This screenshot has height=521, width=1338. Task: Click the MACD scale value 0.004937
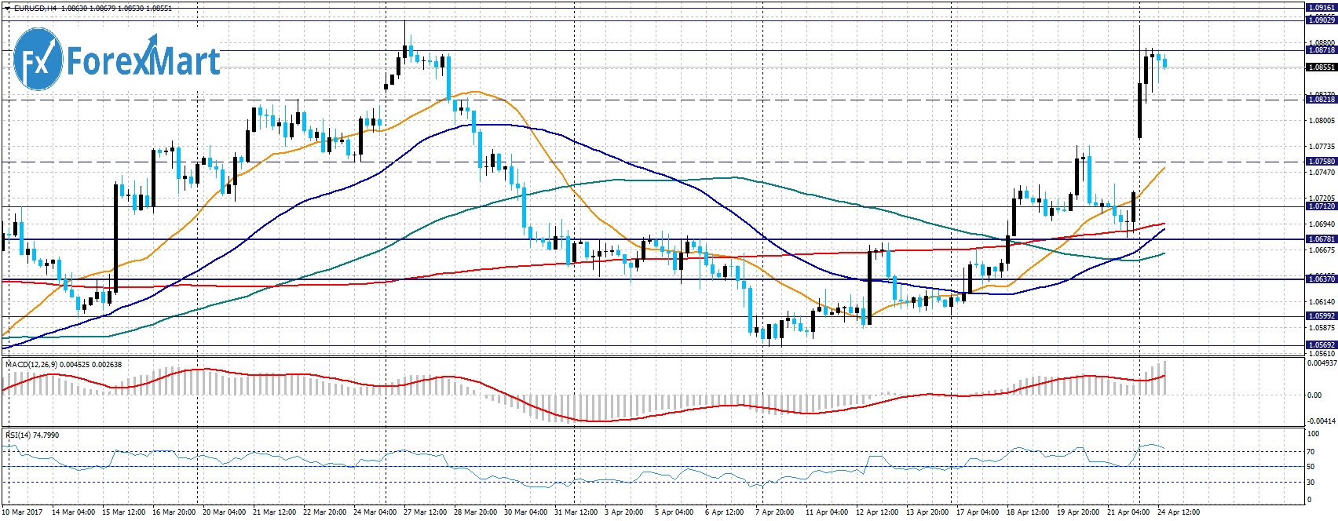[1321, 363]
